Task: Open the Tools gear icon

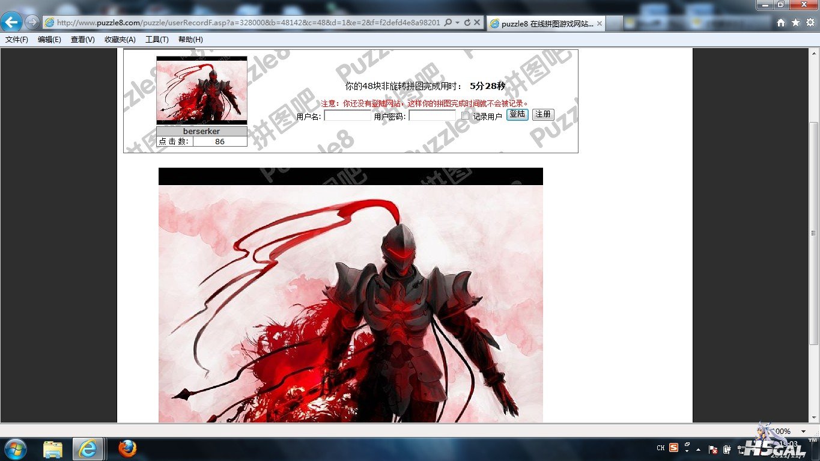Action: click(x=810, y=23)
